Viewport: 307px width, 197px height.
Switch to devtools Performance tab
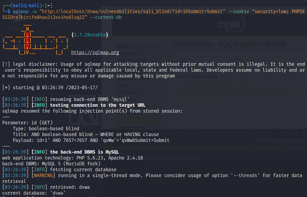coord(242,133)
